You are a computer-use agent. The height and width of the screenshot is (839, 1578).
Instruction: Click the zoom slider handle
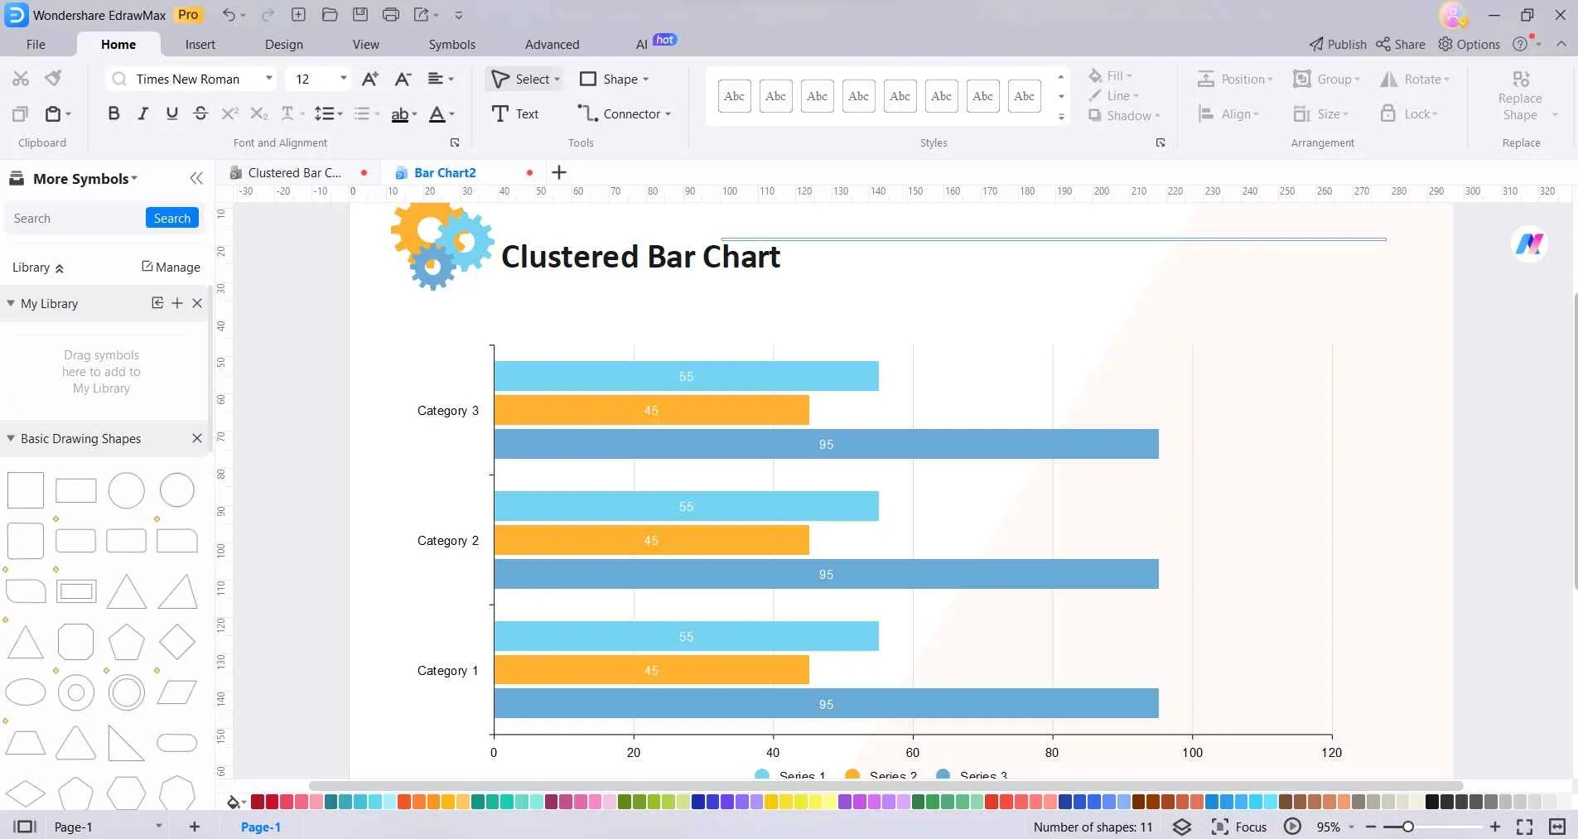(x=1407, y=827)
